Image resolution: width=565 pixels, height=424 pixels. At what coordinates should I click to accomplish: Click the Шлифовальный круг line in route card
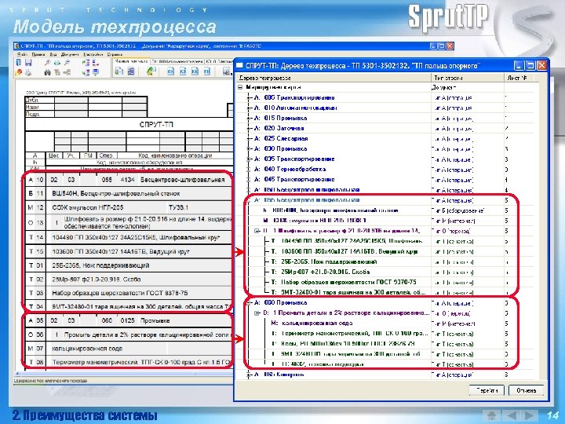(x=136, y=238)
